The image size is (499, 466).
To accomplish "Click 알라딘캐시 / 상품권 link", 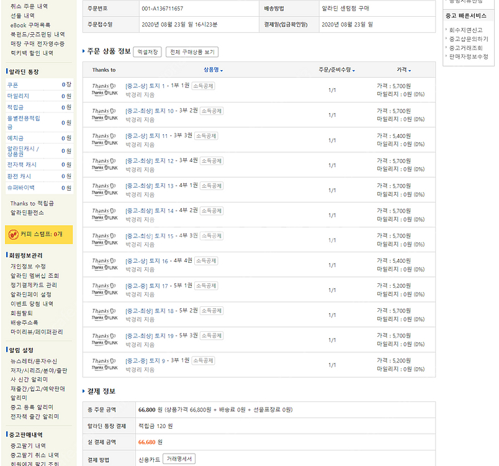I will [23, 151].
